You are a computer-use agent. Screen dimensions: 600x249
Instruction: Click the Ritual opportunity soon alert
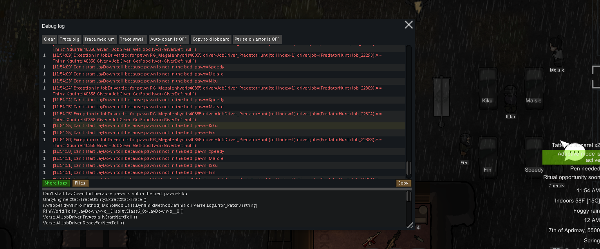click(x=571, y=177)
